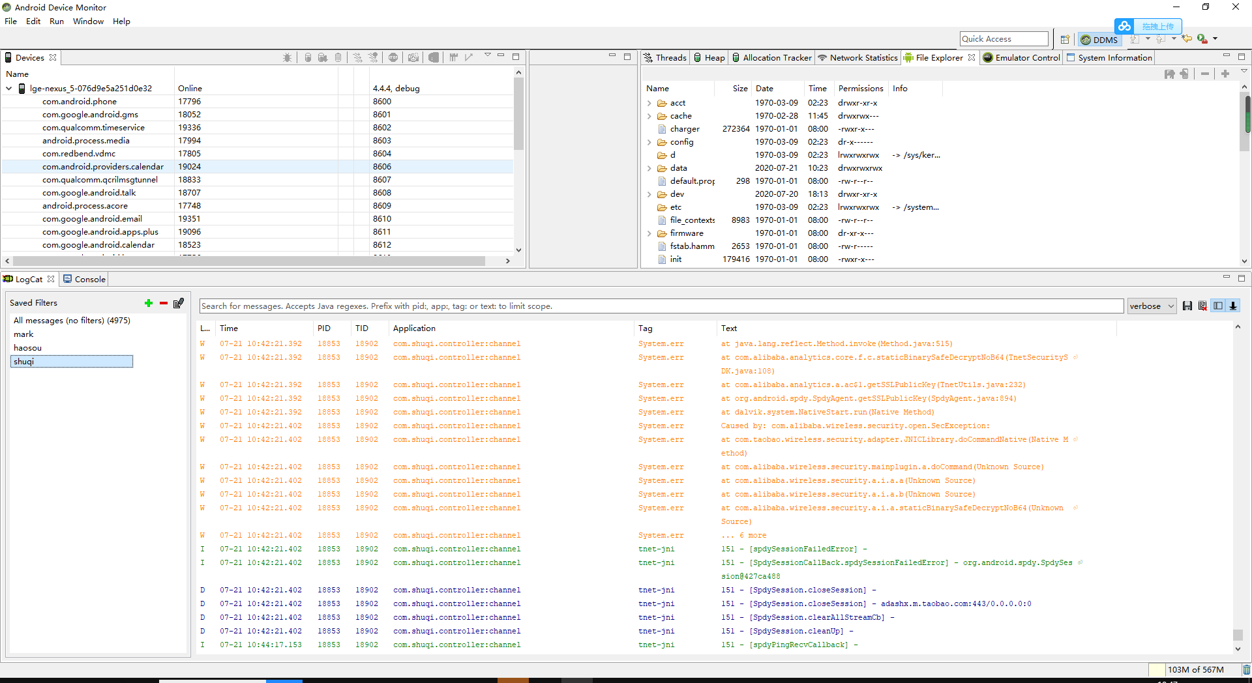
Task: Click the Application column header in LogCat
Action: click(x=414, y=328)
